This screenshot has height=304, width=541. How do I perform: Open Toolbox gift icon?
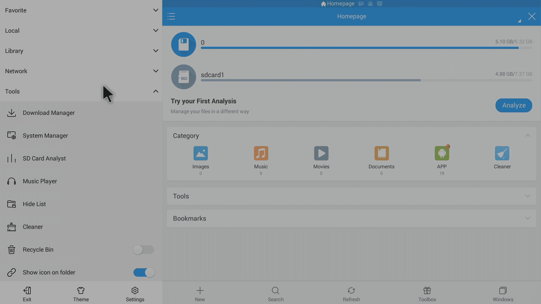coord(427,290)
